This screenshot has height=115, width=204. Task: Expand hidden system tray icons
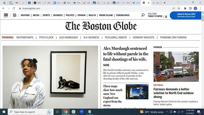click(167, 112)
